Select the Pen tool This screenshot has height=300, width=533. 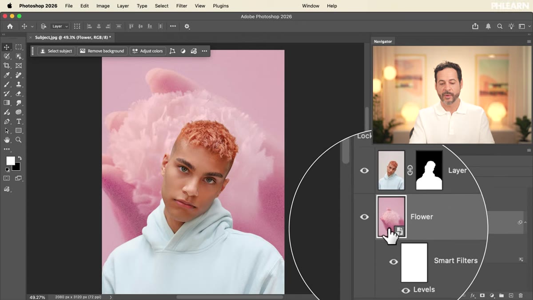[7, 122]
